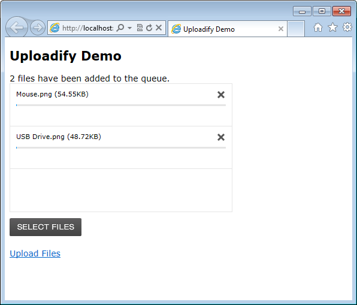Remove Mouse.png from the upload queue

[221, 95]
